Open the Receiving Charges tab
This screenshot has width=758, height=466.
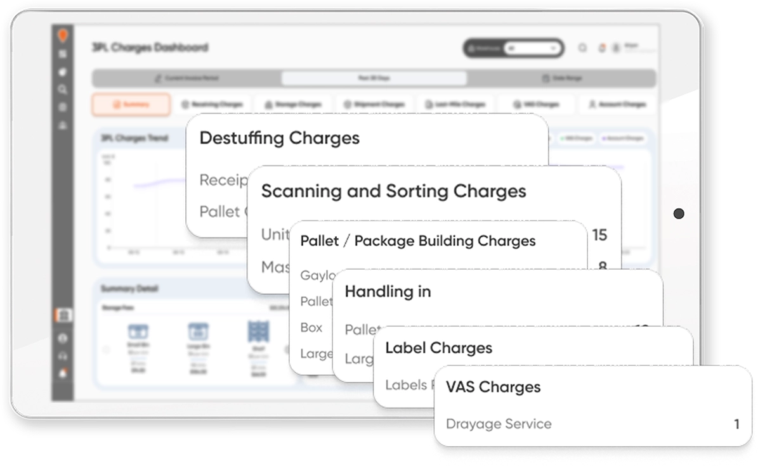click(x=212, y=104)
